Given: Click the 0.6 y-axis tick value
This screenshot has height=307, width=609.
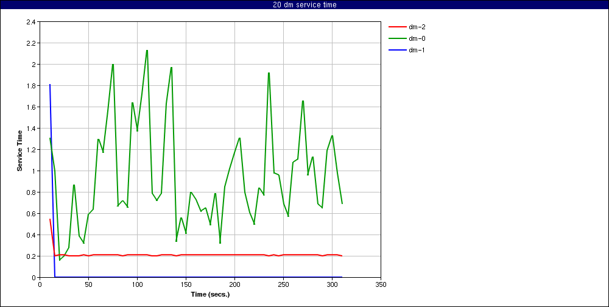Looking at the screenshot, I should 31,214.
